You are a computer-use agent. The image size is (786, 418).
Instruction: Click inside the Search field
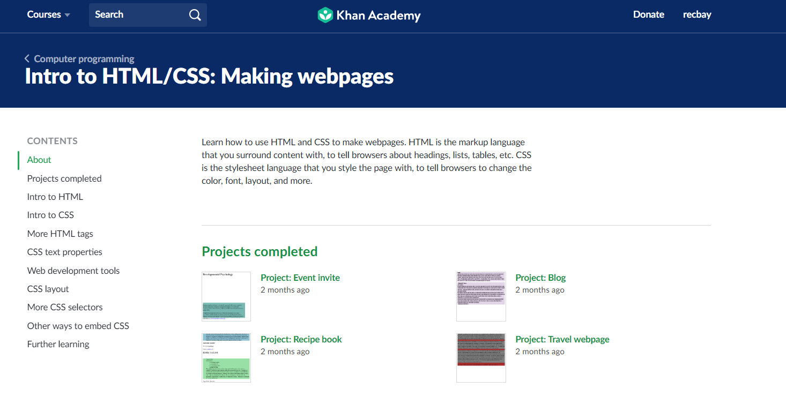point(148,15)
